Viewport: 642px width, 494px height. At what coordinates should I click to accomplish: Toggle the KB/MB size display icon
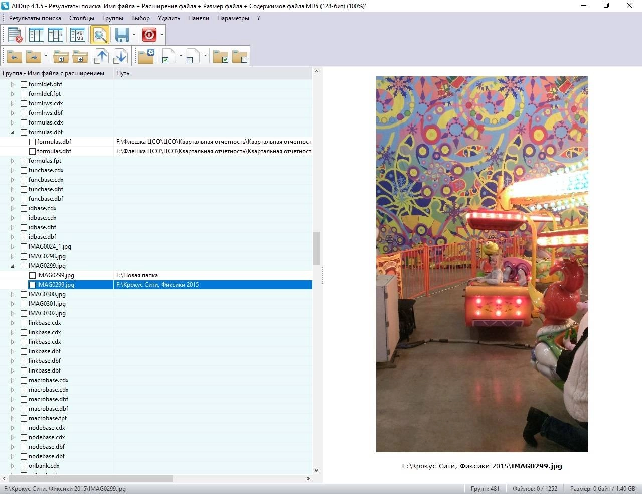point(78,35)
